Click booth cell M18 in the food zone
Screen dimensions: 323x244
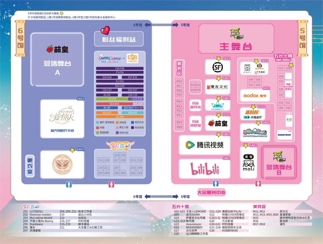[179, 81]
